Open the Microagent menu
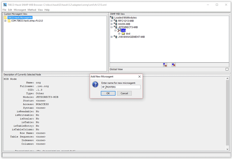 tap(20, 10)
